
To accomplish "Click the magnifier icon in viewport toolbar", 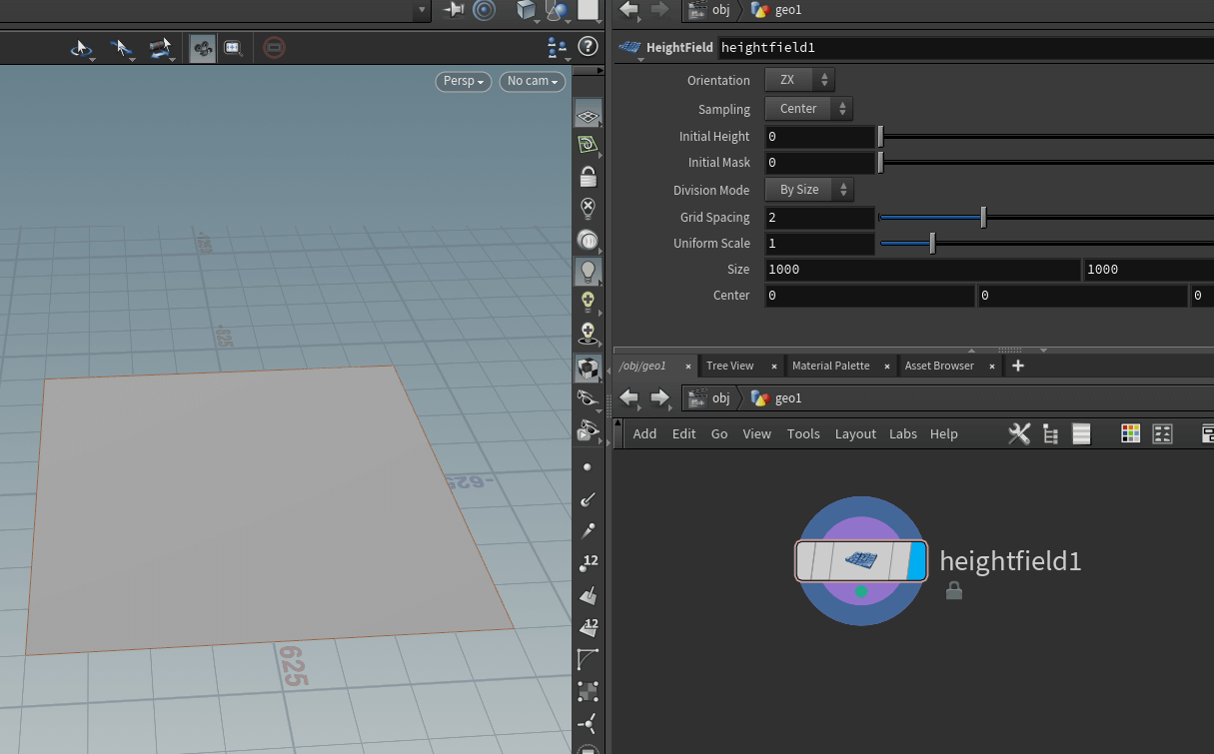I will [233, 47].
